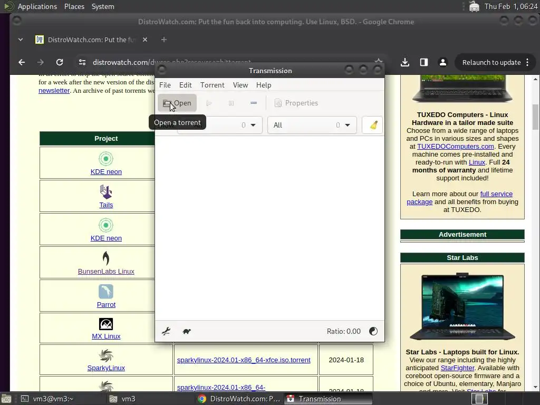Go back in Chrome browser
This screenshot has height=405, width=540.
[22, 62]
